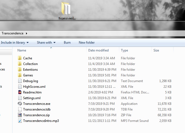Select the TranscendenceIntro.mp3 file name
This screenshot has height=133, width=185.
pyautogui.click(x=41, y=121)
